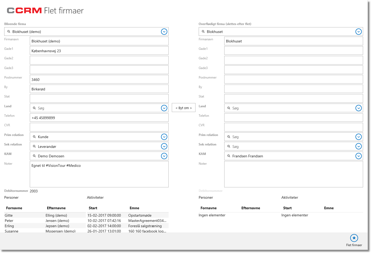The width and height of the screenshot is (371, 253).
Task: Click the Københavnsvej 23 street field
Action: coord(99,51)
